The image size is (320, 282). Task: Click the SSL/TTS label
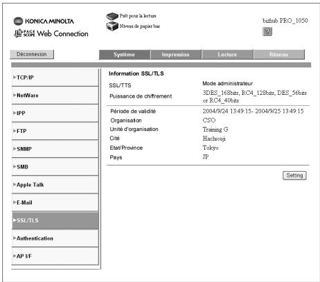click(120, 85)
